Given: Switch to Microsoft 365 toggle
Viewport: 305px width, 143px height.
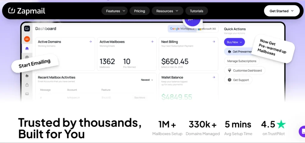Looking at the screenshot, I should (x=207, y=29).
